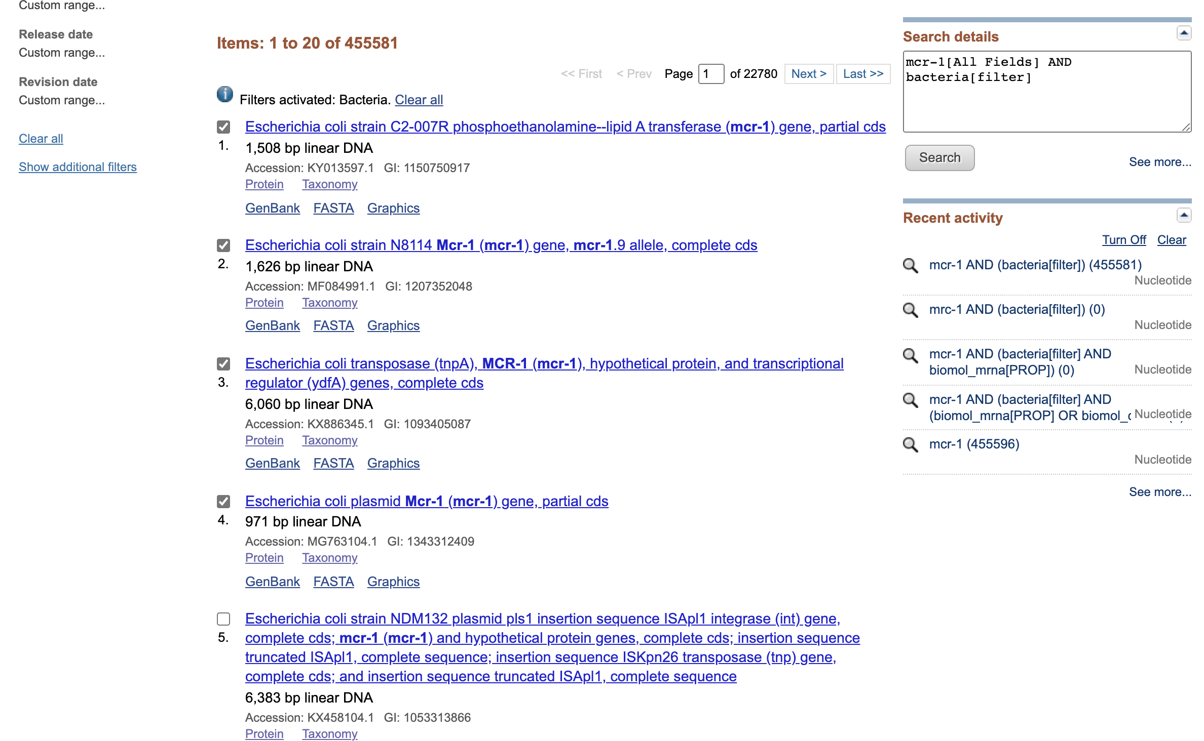The image size is (1204, 741).
Task: Open FASTA view for result 1
Action: click(333, 208)
